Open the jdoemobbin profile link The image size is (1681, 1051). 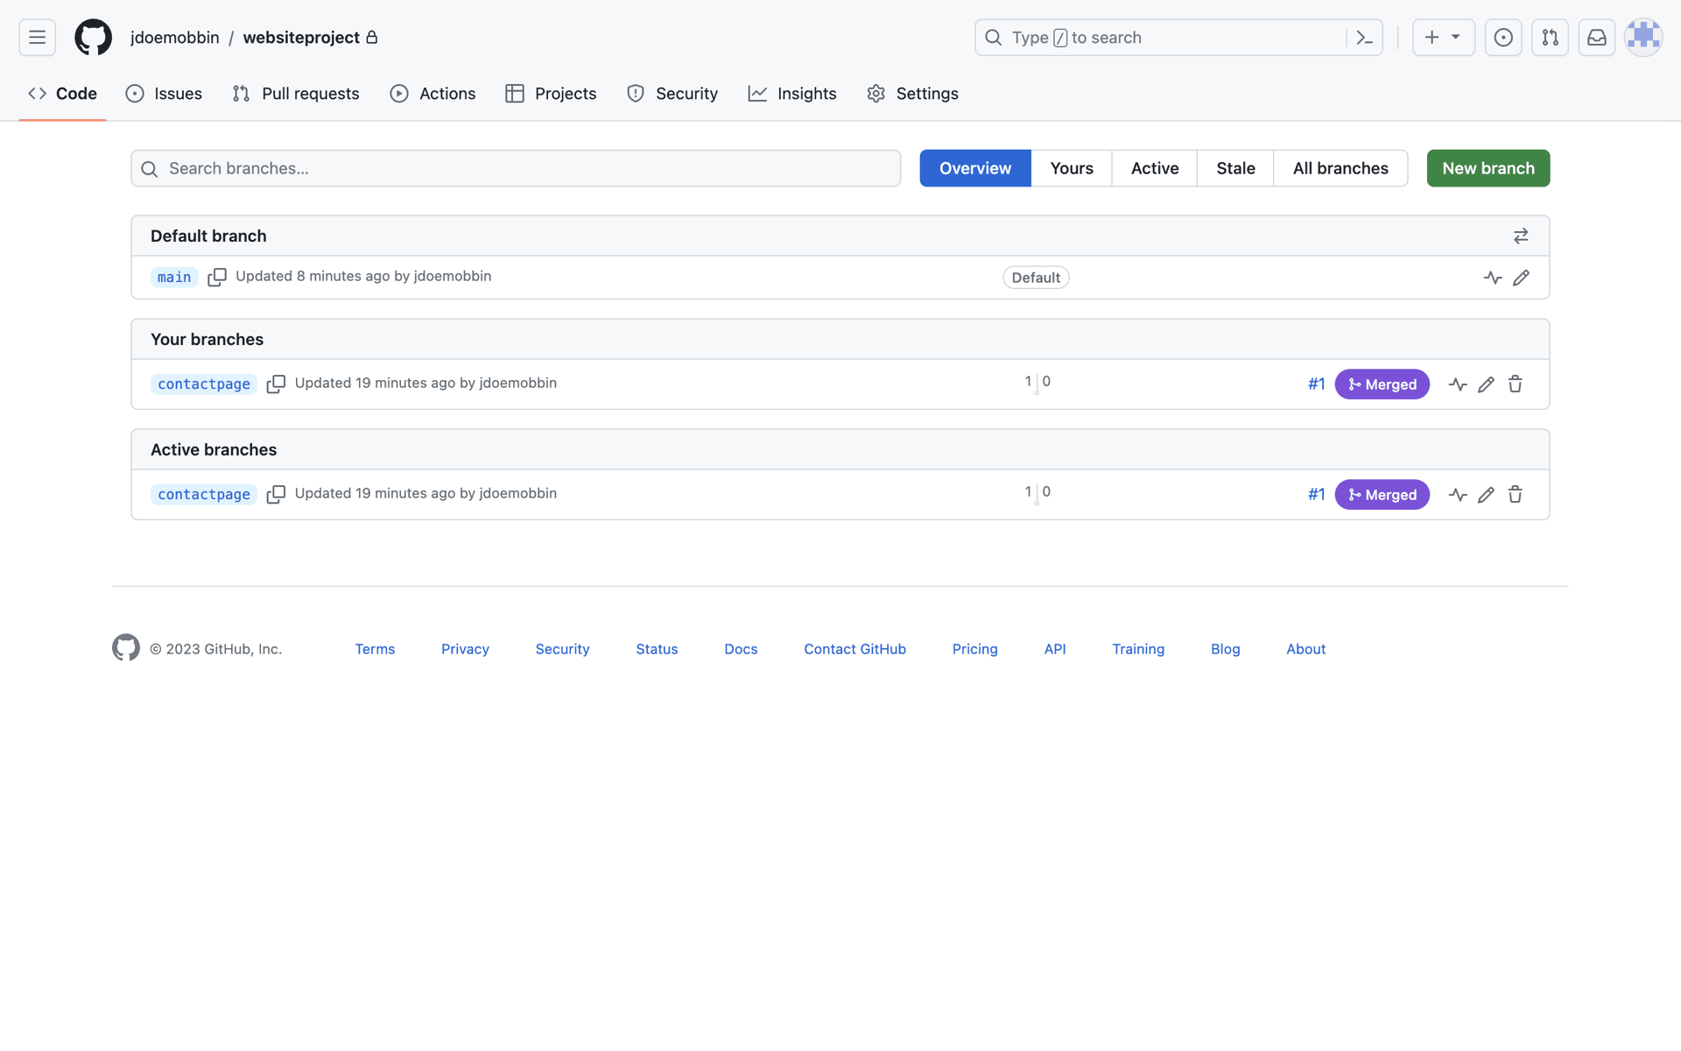click(175, 38)
